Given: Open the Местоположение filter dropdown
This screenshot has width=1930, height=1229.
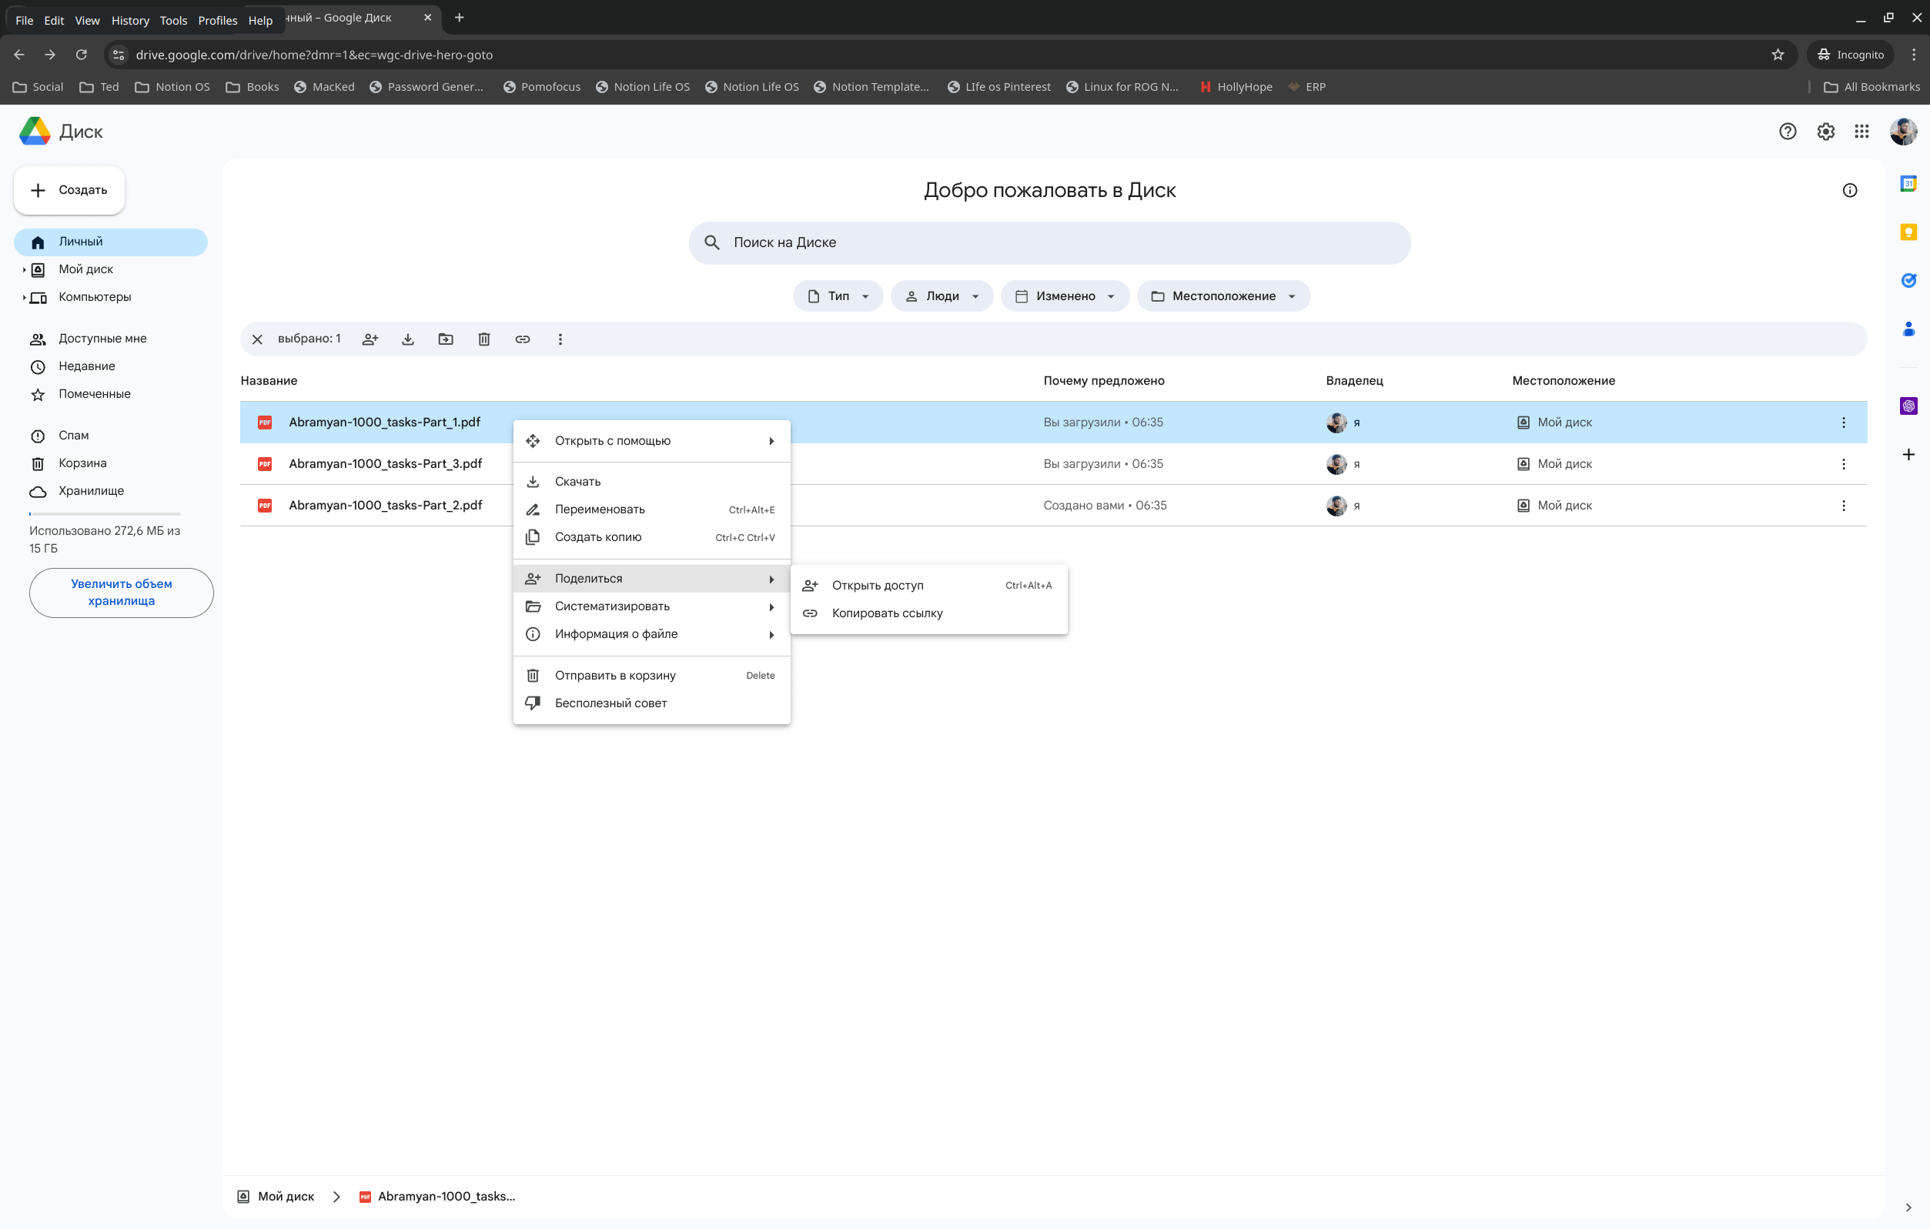Looking at the screenshot, I should click(x=1223, y=296).
